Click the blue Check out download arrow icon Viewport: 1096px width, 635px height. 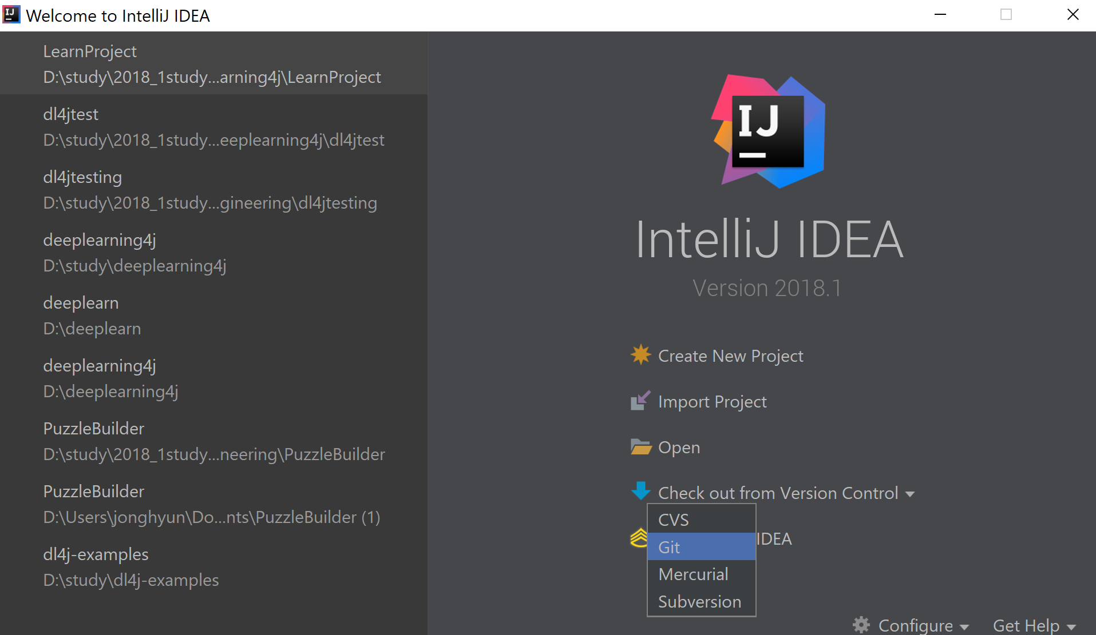click(x=640, y=492)
